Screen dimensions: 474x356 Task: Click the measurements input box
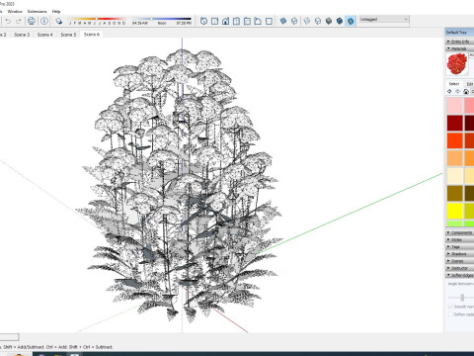(9, 337)
